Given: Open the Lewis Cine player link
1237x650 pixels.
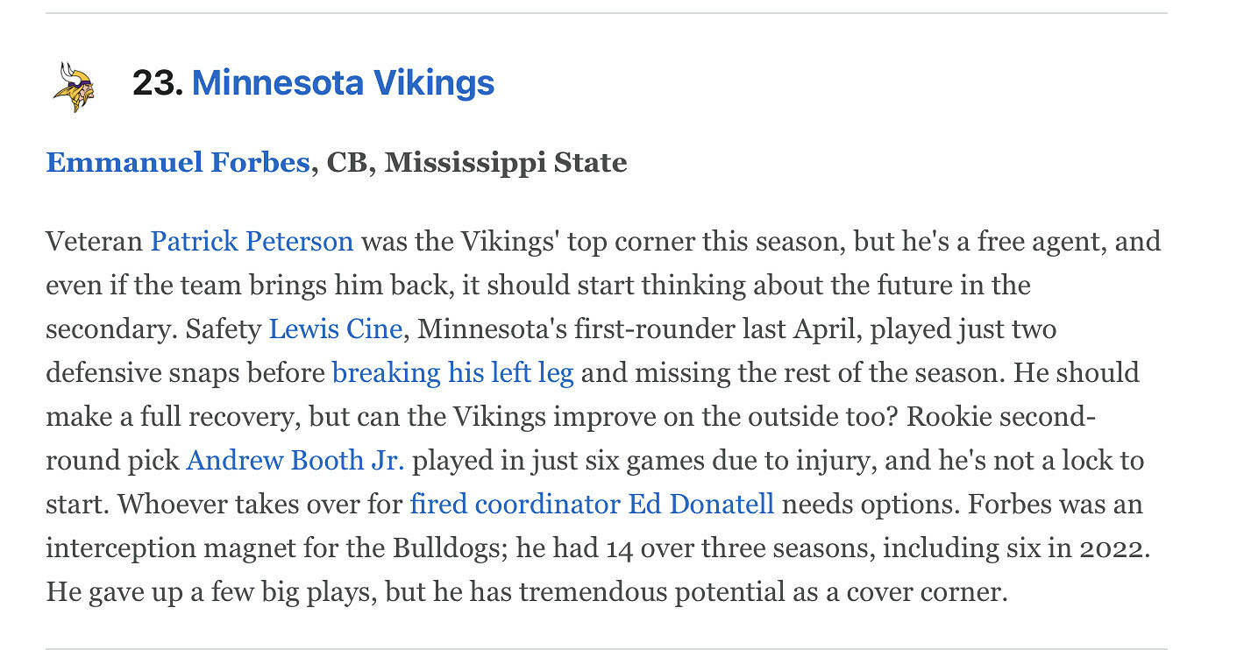Looking at the screenshot, I should (x=335, y=329).
